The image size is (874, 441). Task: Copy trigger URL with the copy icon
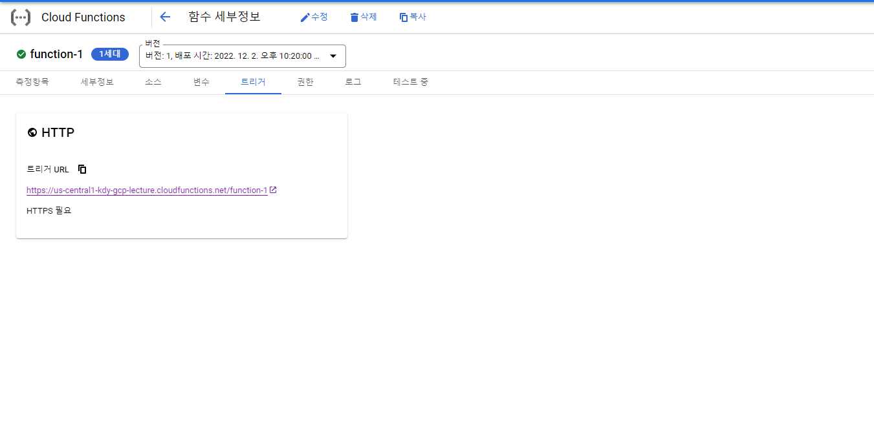82,169
